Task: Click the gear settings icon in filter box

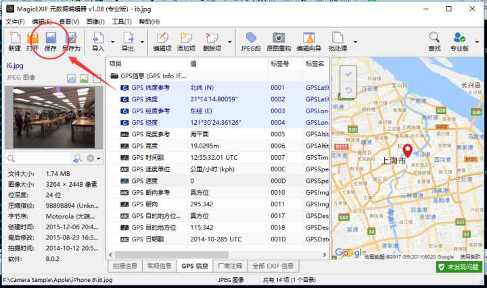Action: click(91, 159)
